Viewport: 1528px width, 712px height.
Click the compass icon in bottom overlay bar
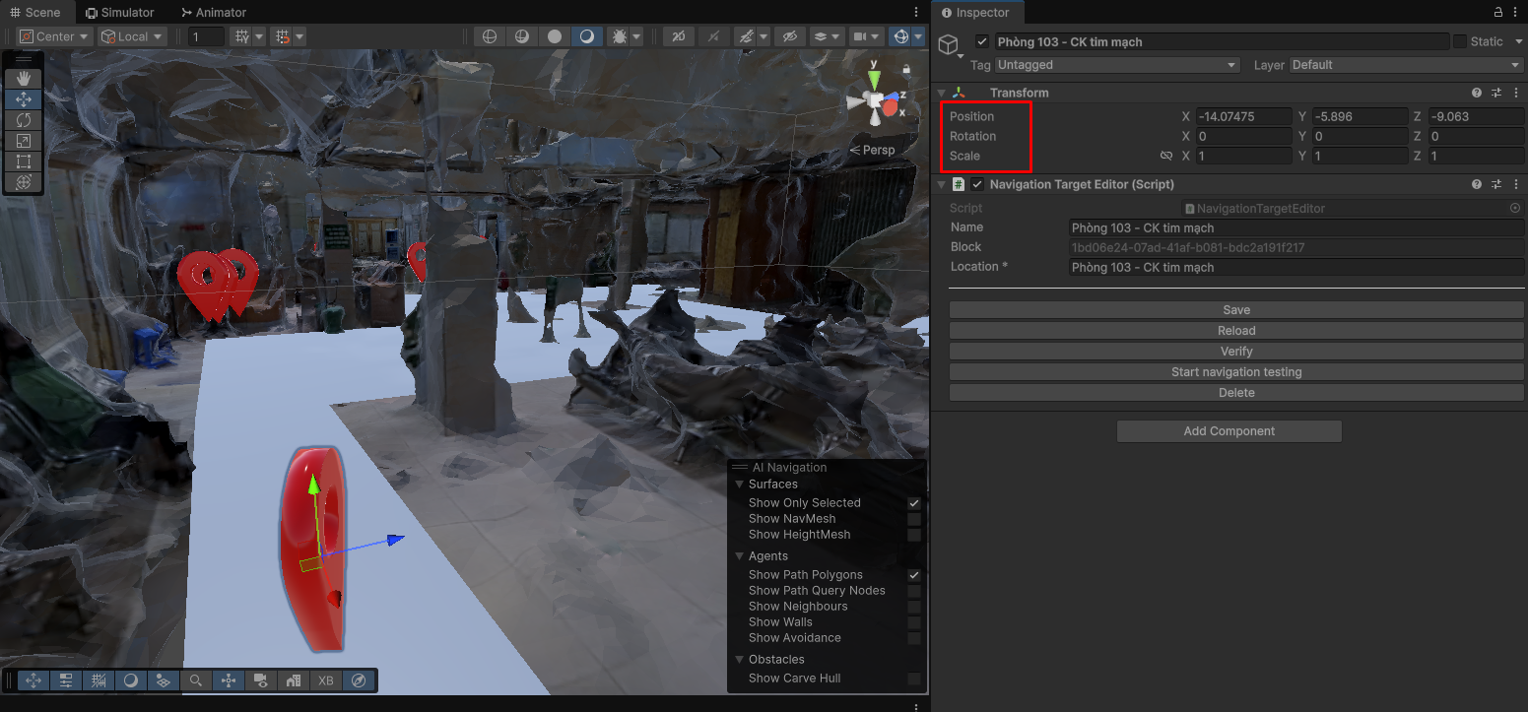click(x=359, y=680)
